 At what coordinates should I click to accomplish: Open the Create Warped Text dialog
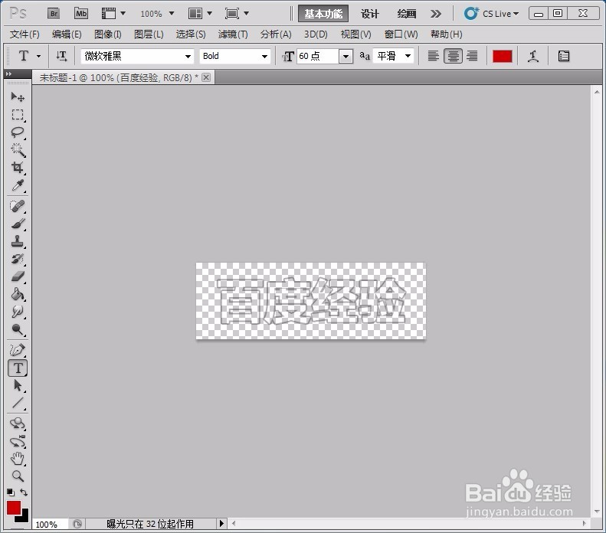tap(533, 57)
